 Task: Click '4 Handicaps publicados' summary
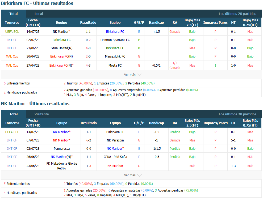(20, 193)
